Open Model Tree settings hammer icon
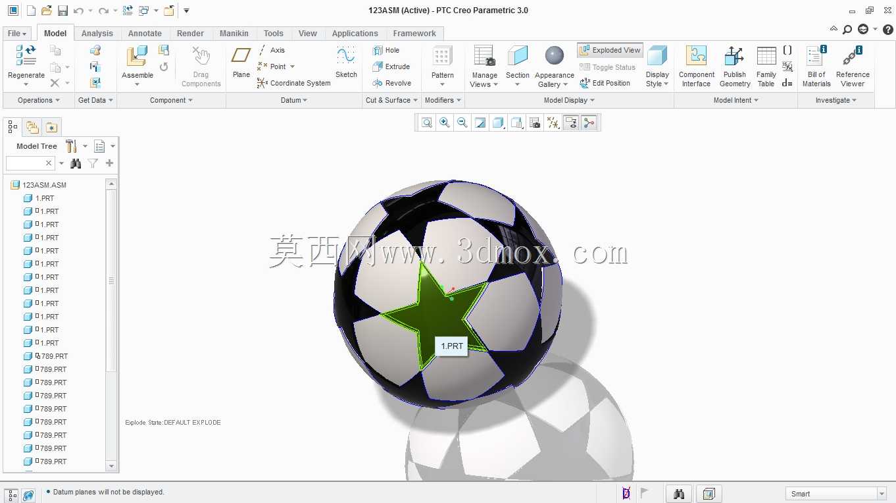This screenshot has height=503, width=896. [x=71, y=146]
